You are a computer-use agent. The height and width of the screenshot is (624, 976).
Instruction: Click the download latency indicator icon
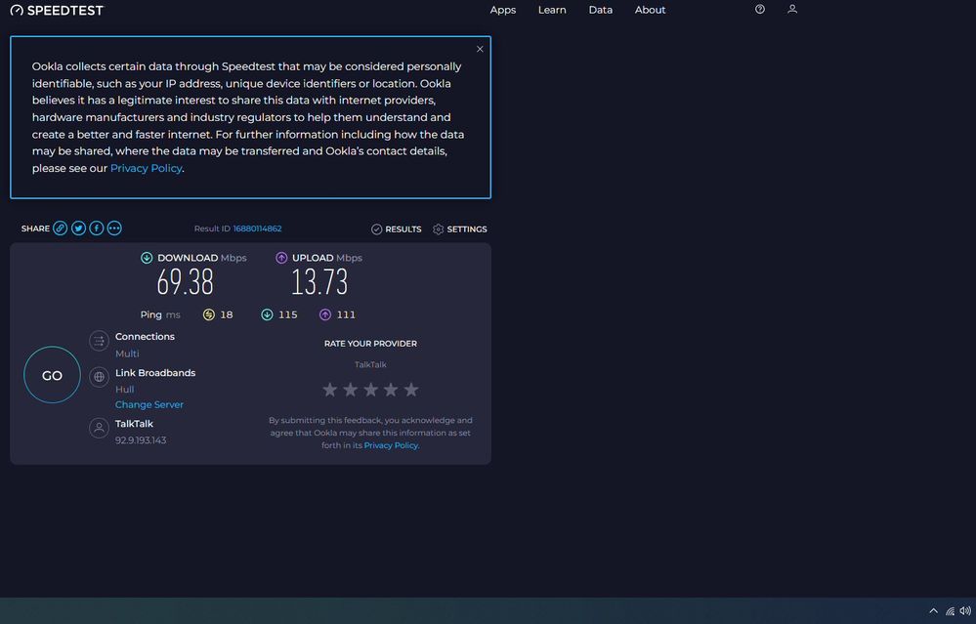point(268,314)
